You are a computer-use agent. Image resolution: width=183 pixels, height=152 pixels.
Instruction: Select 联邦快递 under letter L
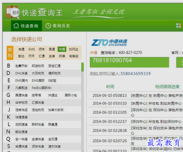point(38,124)
